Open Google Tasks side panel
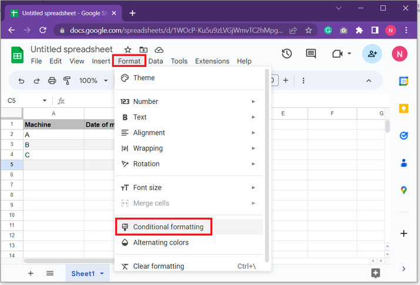Image resolution: width=420 pixels, height=285 pixels. point(404,135)
